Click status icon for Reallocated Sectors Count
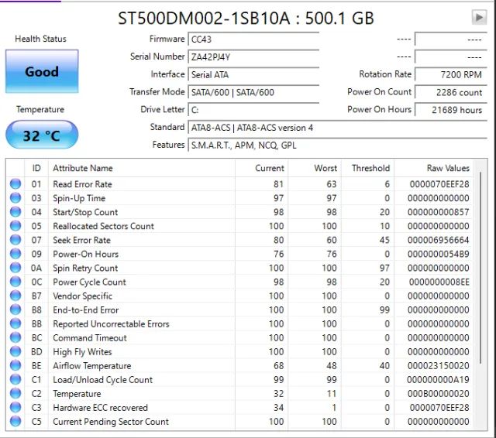This screenshot has width=496, height=438. (x=15, y=226)
